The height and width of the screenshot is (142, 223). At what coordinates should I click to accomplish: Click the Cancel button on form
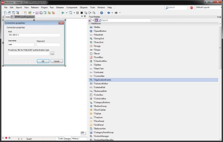click(56, 61)
